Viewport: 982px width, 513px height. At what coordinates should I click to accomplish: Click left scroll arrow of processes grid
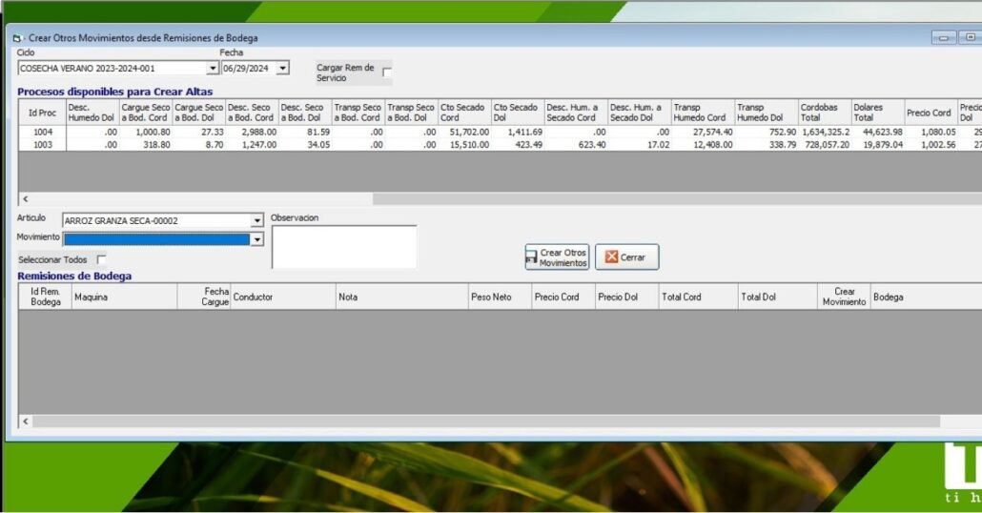25,199
